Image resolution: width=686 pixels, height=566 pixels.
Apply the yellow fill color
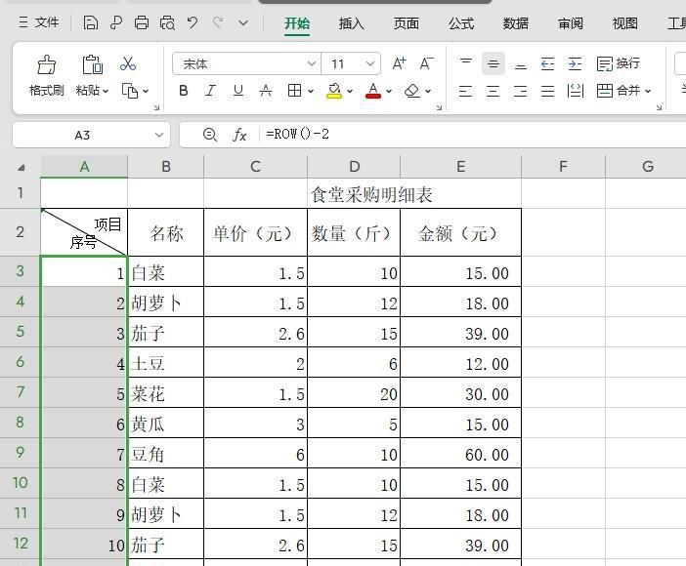coord(334,91)
